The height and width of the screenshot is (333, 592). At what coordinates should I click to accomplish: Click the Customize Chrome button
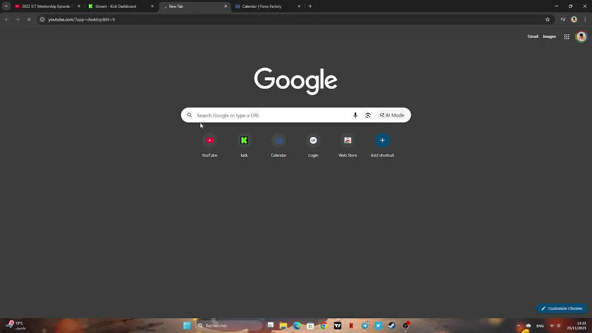coord(561,308)
